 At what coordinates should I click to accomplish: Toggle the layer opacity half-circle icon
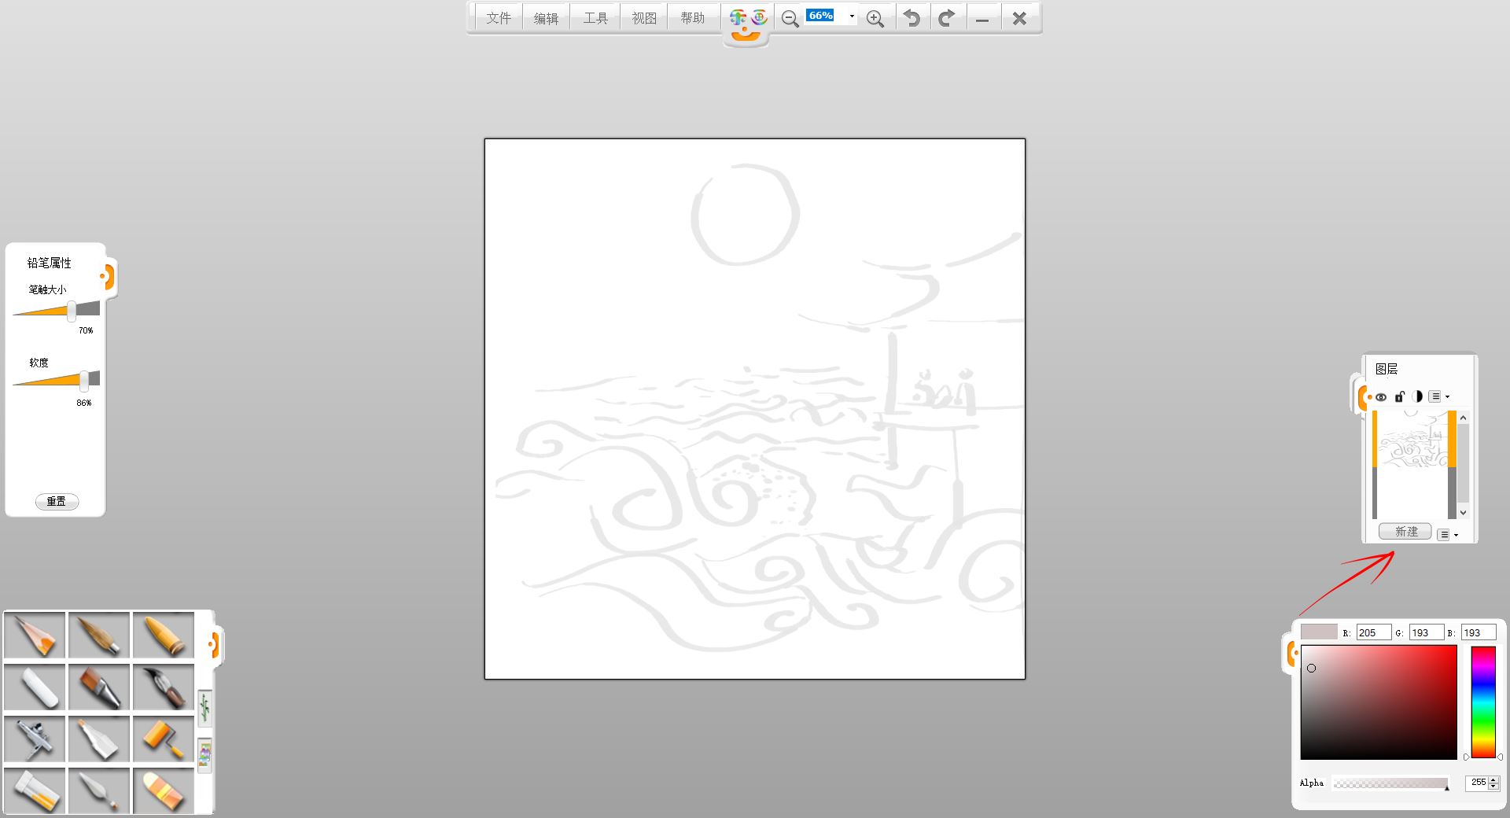pos(1416,397)
